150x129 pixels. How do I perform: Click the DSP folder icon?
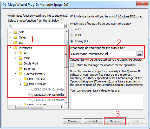pos(15,32)
